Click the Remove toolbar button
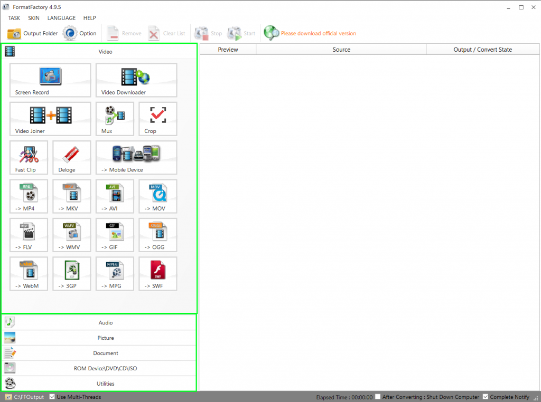The height and width of the screenshot is (402, 541). (124, 33)
